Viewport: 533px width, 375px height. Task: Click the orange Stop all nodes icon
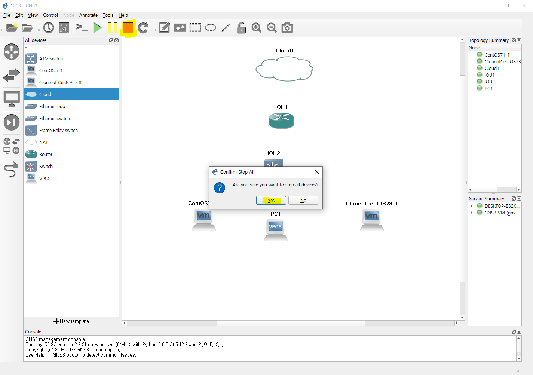click(x=128, y=28)
